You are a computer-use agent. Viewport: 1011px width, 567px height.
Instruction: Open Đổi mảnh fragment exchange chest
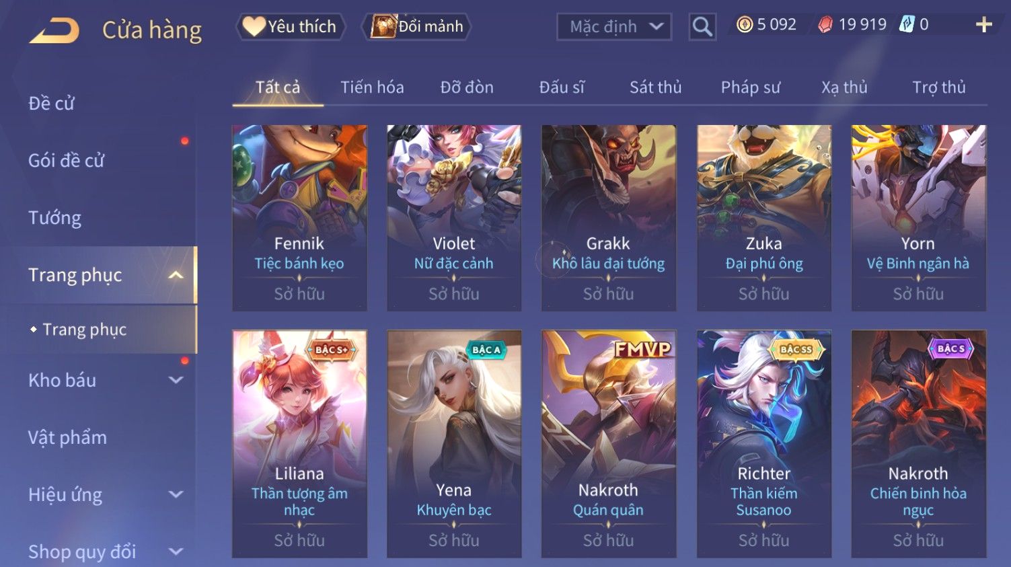416,26
